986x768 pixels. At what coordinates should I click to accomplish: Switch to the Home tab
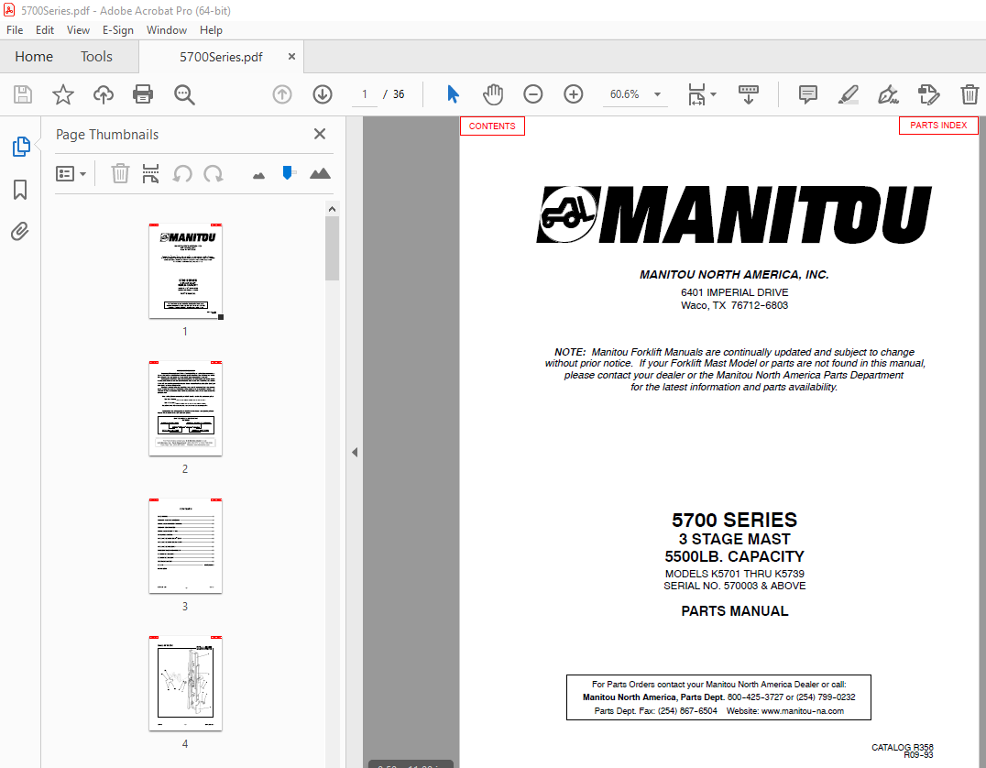click(x=34, y=57)
